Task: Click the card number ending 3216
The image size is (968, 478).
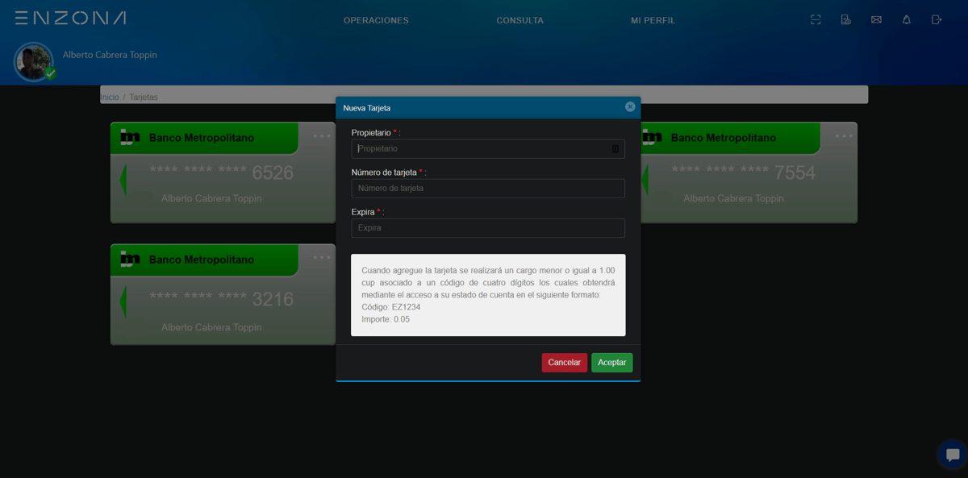Action: tap(221, 299)
